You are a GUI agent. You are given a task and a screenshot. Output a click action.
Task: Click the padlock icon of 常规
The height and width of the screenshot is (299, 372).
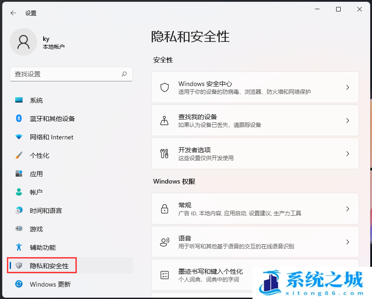click(x=165, y=209)
